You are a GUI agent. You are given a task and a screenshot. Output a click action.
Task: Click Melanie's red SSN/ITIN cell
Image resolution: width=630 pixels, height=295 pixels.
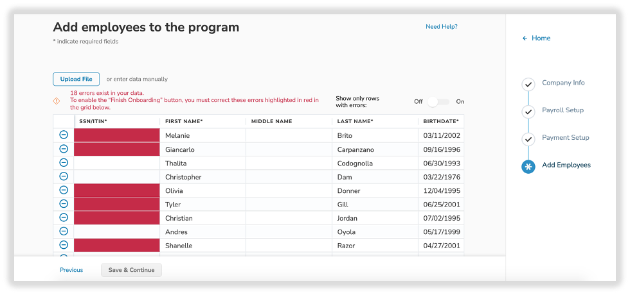116,135
